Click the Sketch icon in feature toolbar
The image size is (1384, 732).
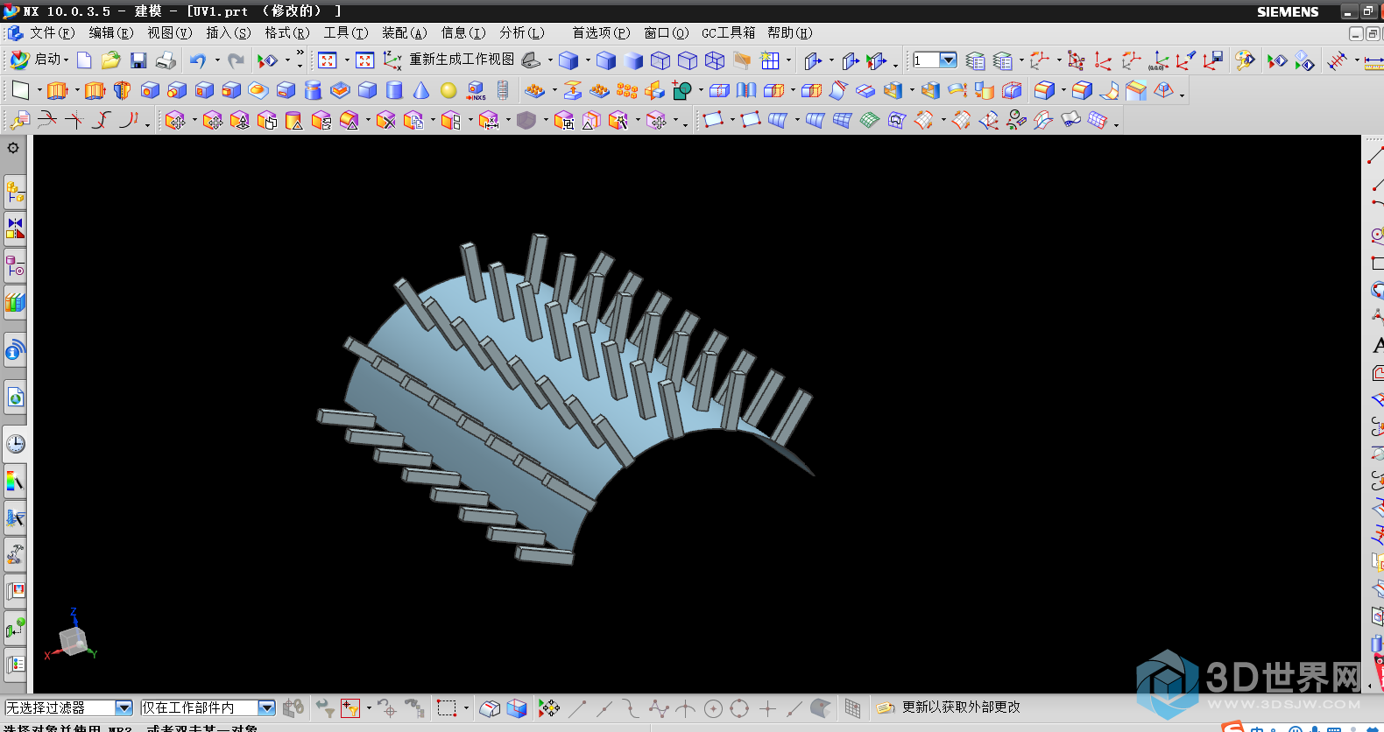click(20, 90)
